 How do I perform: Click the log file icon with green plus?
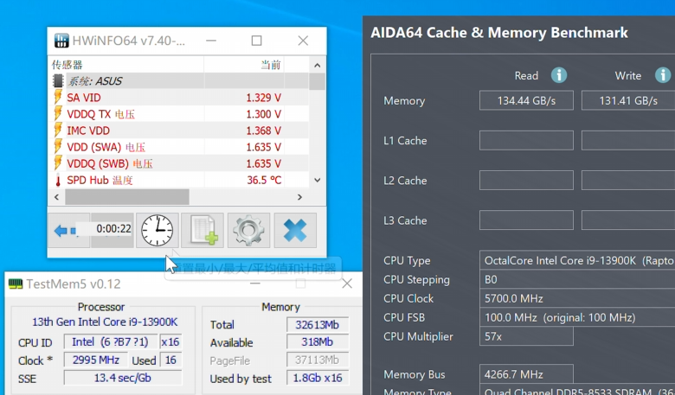(202, 230)
